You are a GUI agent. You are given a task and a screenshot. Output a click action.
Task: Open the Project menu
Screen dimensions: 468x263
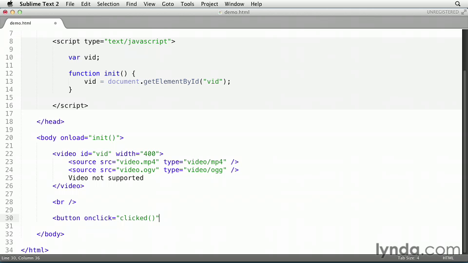click(209, 4)
